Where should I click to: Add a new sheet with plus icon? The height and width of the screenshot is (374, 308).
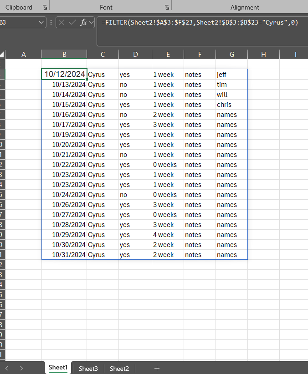(157, 369)
